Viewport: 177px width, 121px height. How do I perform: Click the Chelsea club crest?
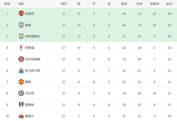21,94
